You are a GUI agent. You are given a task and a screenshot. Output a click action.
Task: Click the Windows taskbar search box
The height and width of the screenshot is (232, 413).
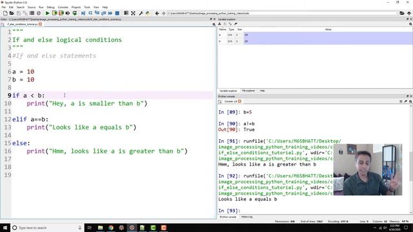47,227
